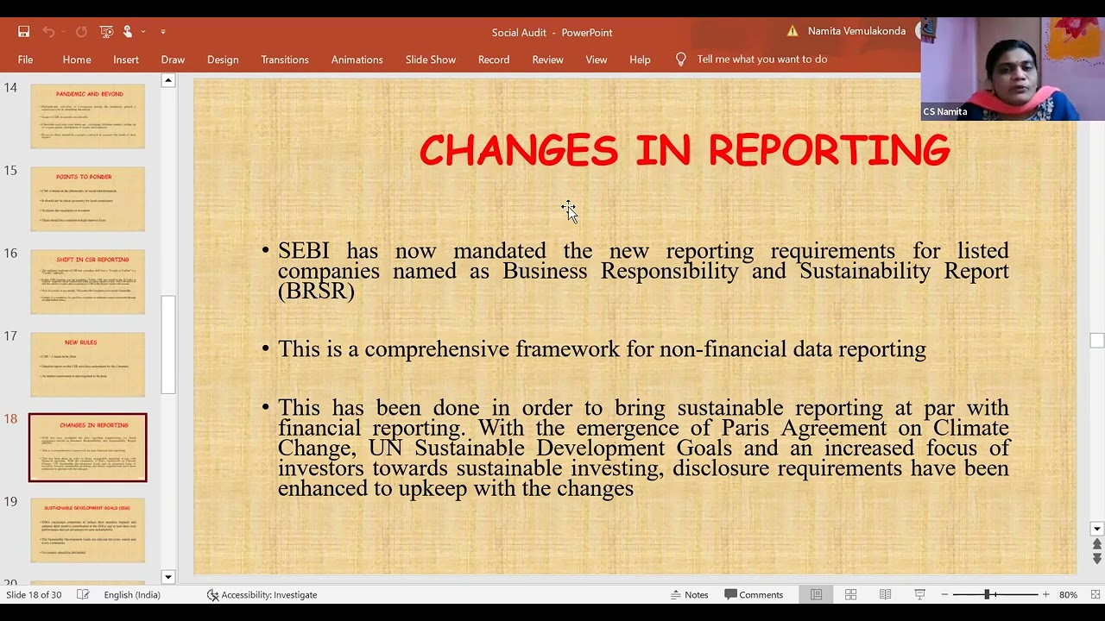Open the File menu
This screenshot has height=621, width=1105.
25,60
